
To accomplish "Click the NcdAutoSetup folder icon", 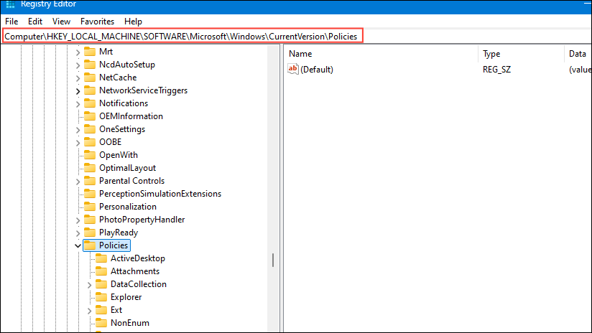I will click(90, 65).
